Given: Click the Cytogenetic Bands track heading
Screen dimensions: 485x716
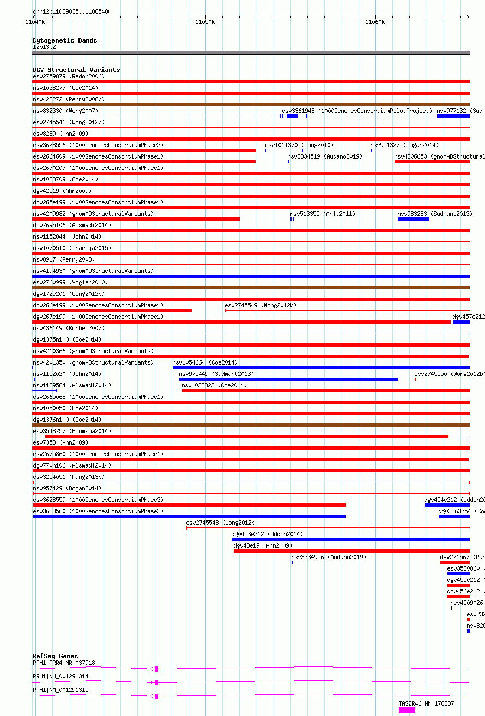Looking at the screenshot, I should [x=65, y=40].
